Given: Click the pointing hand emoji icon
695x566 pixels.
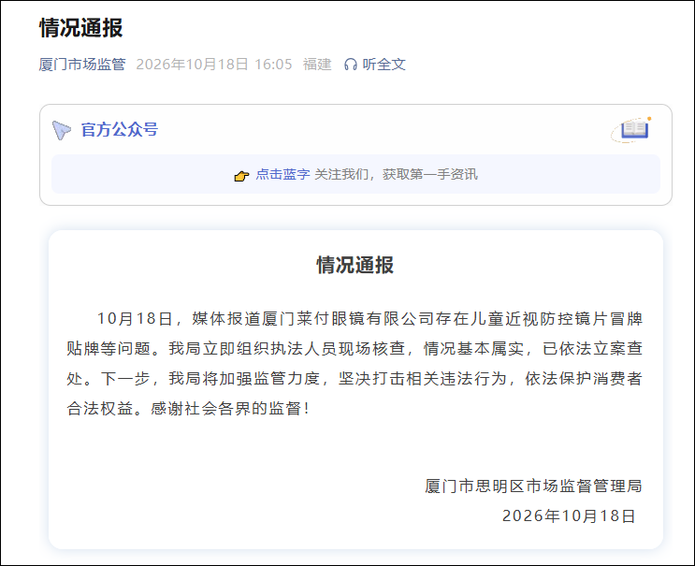Looking at the screenshot, I should pyautogui.click(x=241, y=176).
